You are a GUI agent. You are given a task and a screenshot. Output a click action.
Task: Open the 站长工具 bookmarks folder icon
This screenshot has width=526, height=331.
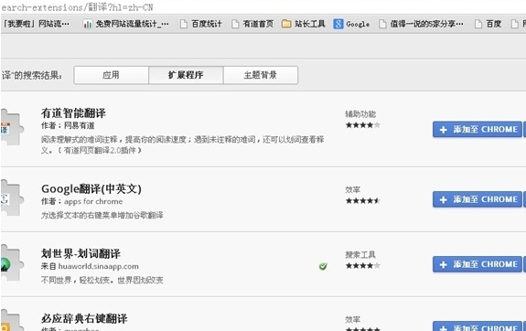point(286,24)
